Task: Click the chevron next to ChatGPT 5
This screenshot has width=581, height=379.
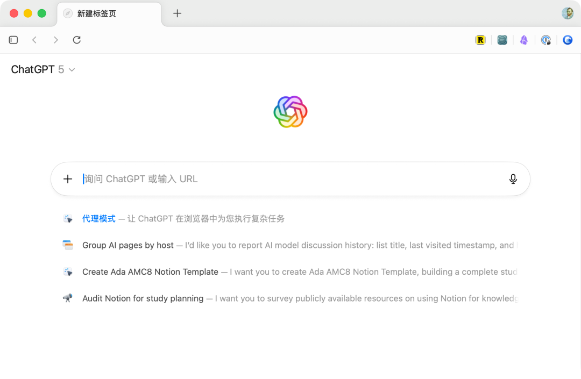Action: (72, 69)
